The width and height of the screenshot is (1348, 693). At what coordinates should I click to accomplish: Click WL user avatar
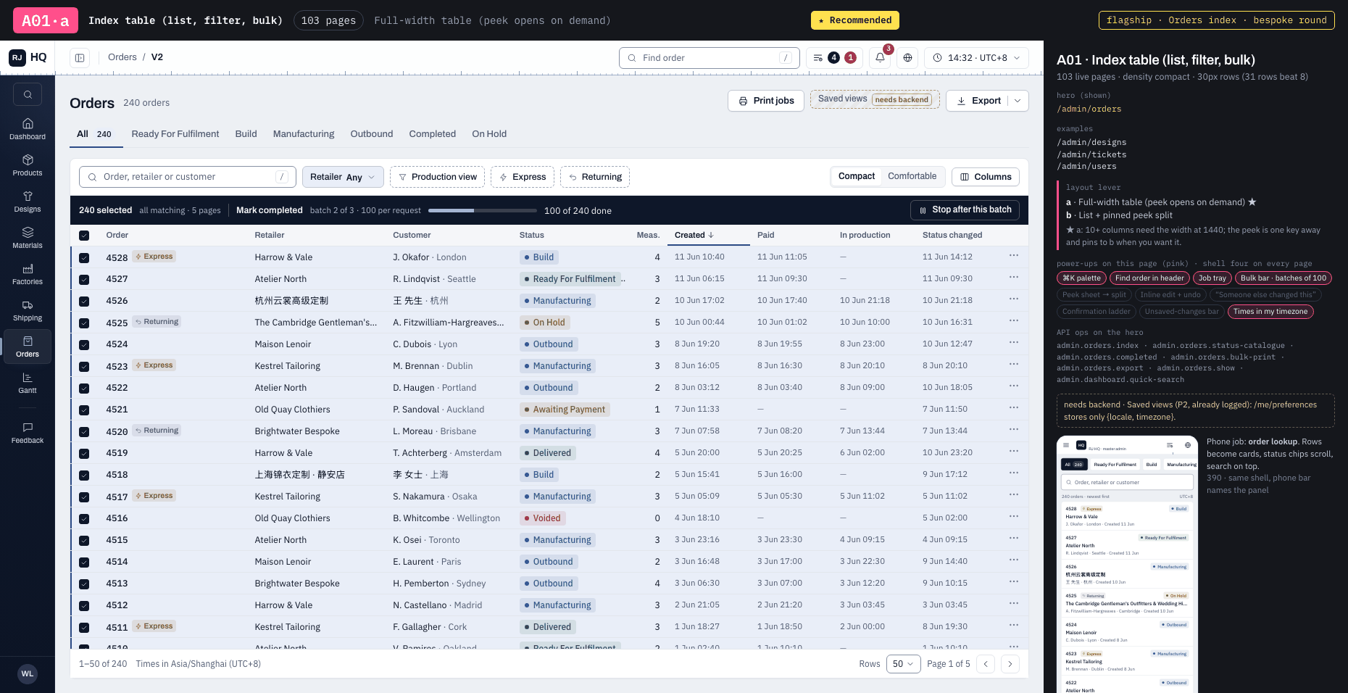(x=28, y=673)
